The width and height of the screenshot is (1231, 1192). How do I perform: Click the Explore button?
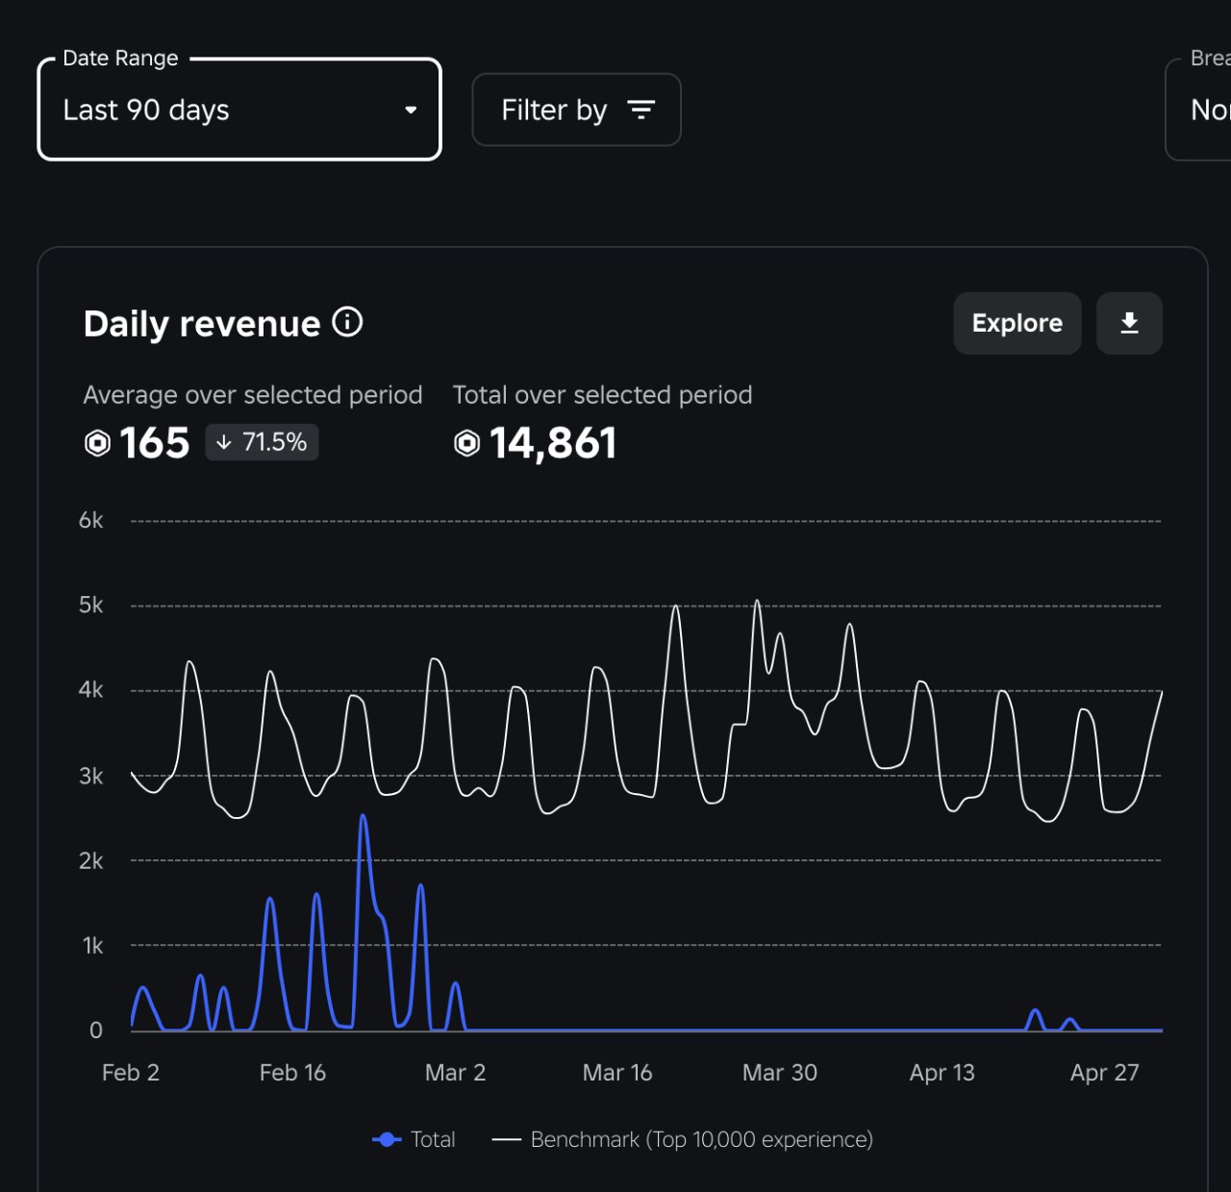pos(1017,323)
